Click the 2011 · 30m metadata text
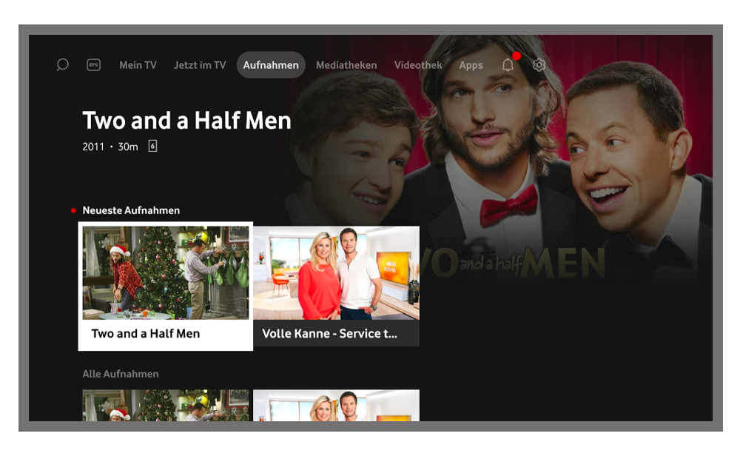740x459 pixels. click(x=110, y=147)
